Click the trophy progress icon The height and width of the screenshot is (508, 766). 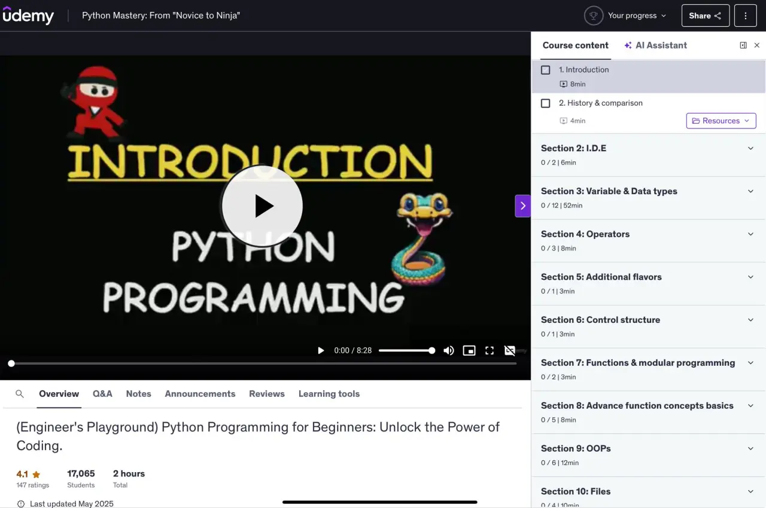593,16
